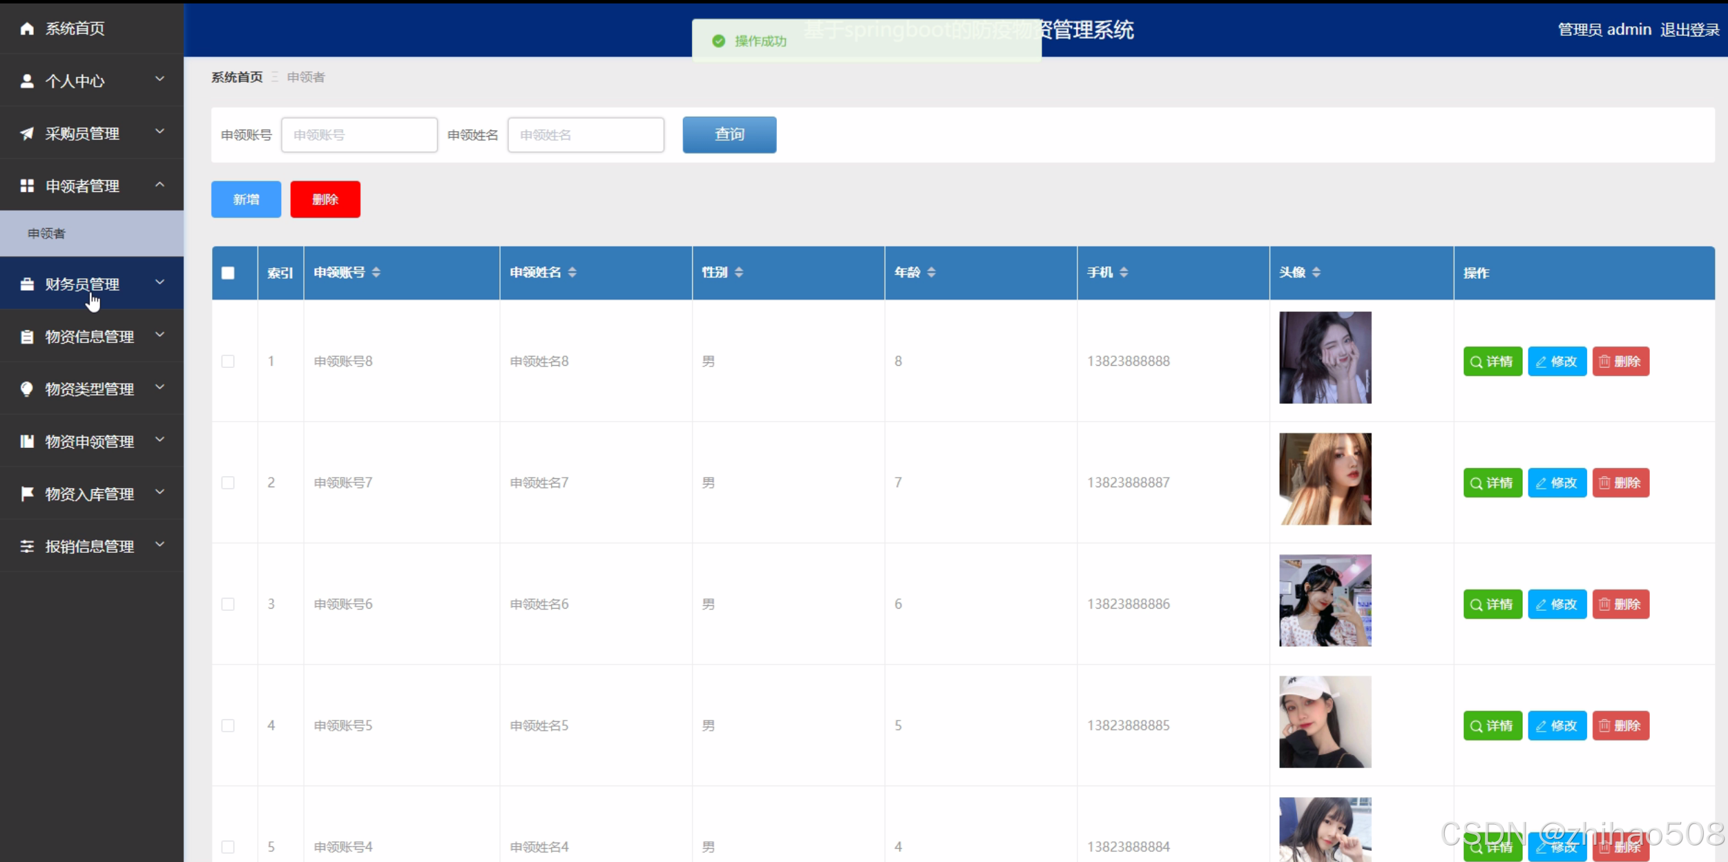
Task: Click the person icon for 个人中心
Action: point(27,81)
